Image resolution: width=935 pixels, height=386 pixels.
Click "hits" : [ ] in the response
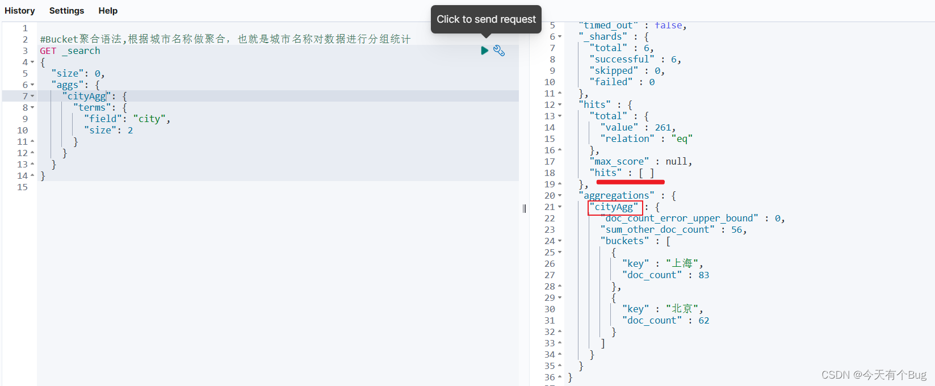[x=622, y=173]
